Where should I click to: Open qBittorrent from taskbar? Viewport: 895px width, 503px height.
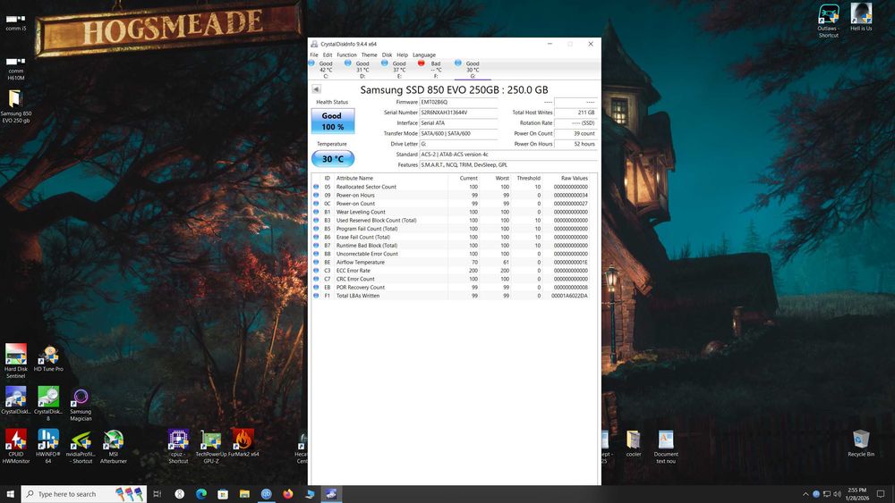point(266,494)
